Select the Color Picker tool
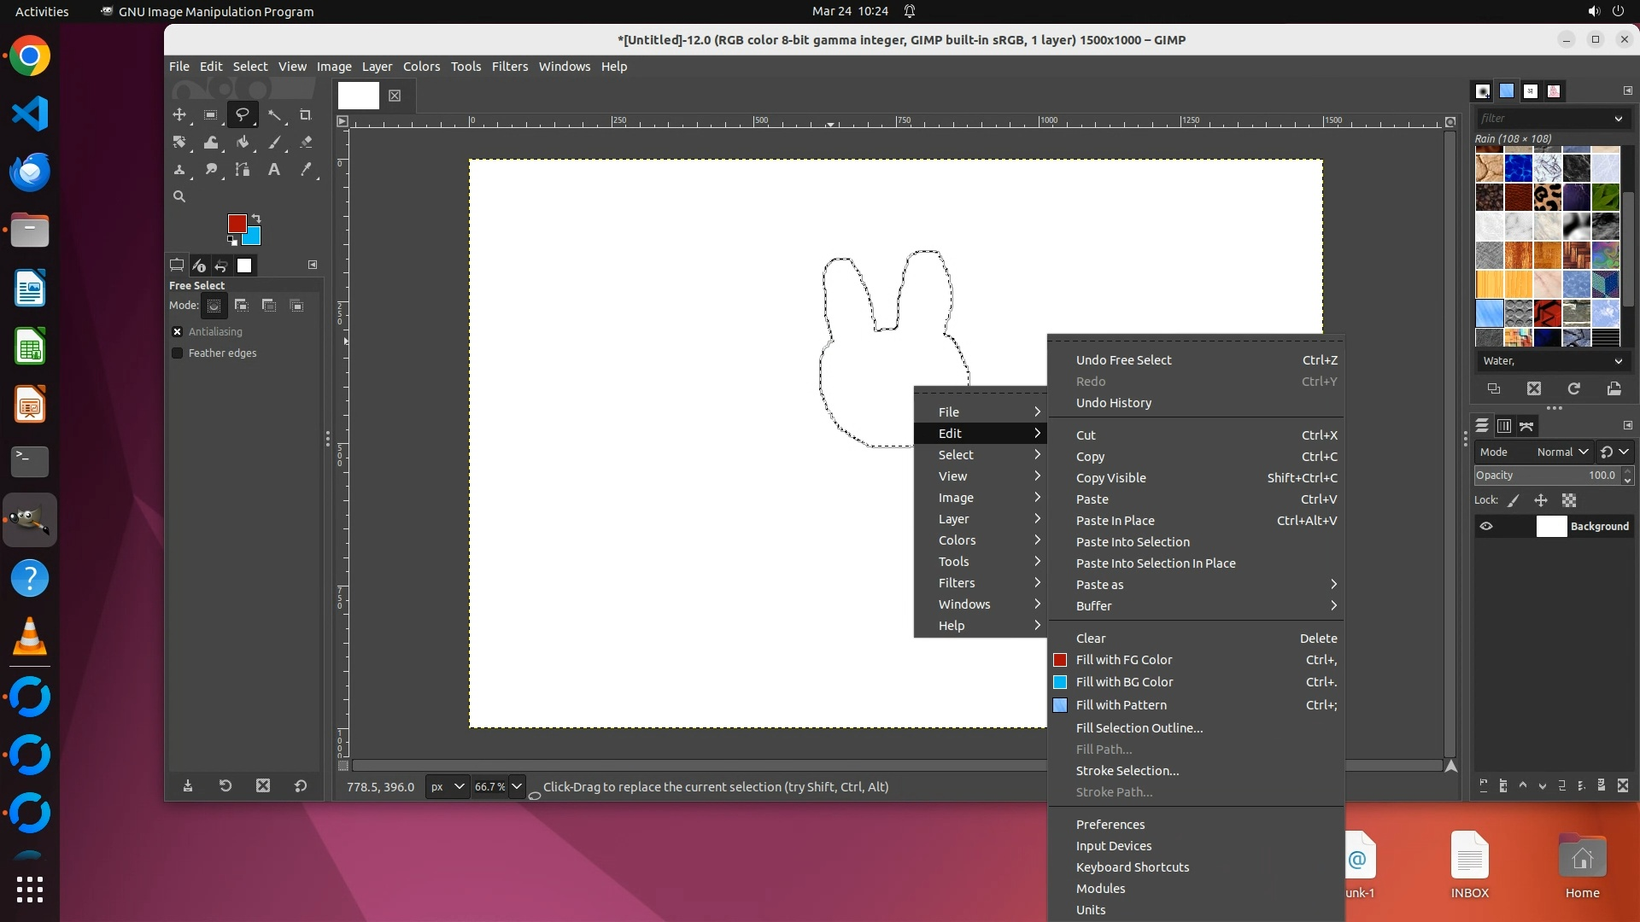 (x=306, y=170)
